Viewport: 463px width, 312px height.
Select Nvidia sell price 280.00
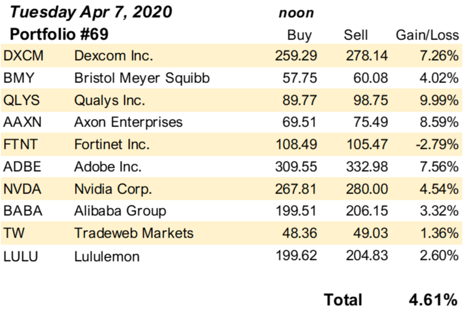pos(367,189)
